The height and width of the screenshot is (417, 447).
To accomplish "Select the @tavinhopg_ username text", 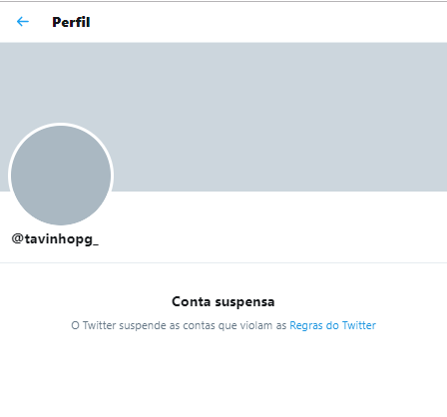I will pos(55,239).
